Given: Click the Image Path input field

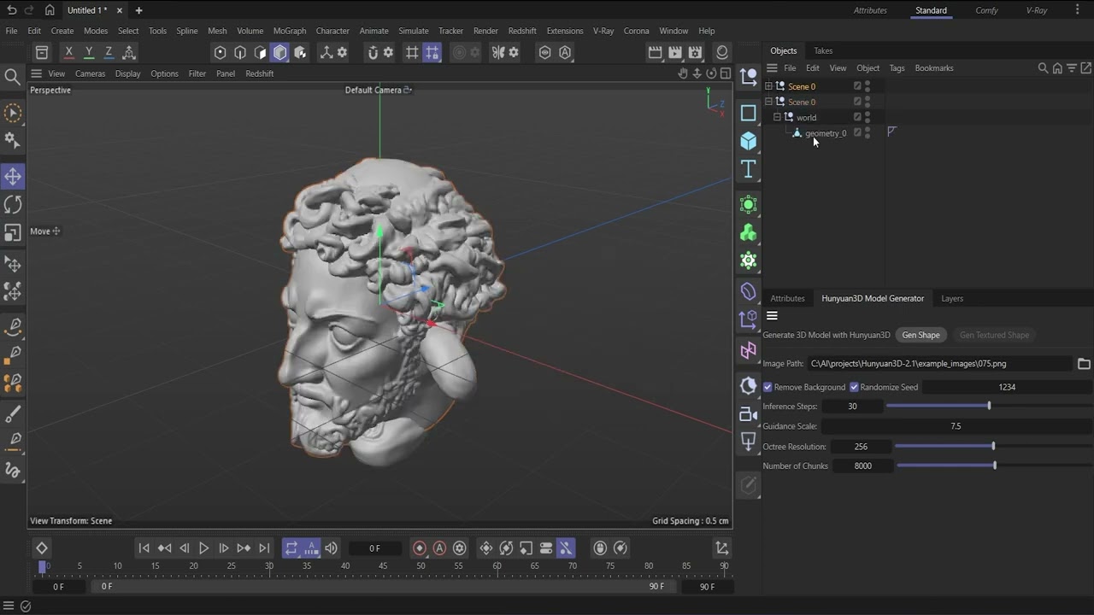Looking at the screenshot, I should 939,364.
